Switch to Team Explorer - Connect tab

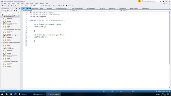pyautogui.click(x=37, y=8)
